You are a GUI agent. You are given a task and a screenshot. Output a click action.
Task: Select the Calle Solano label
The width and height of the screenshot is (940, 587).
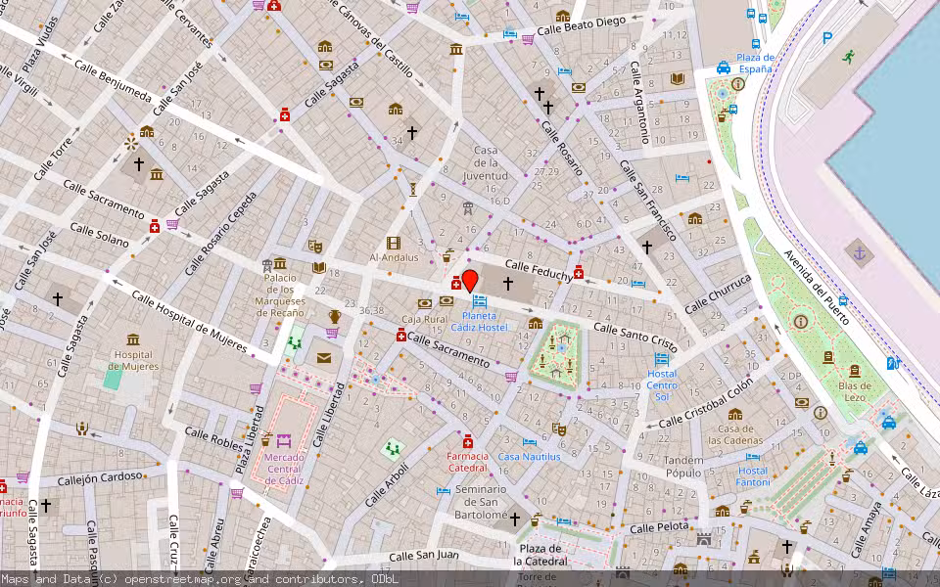pyautogui.click(x=100, y=234)
